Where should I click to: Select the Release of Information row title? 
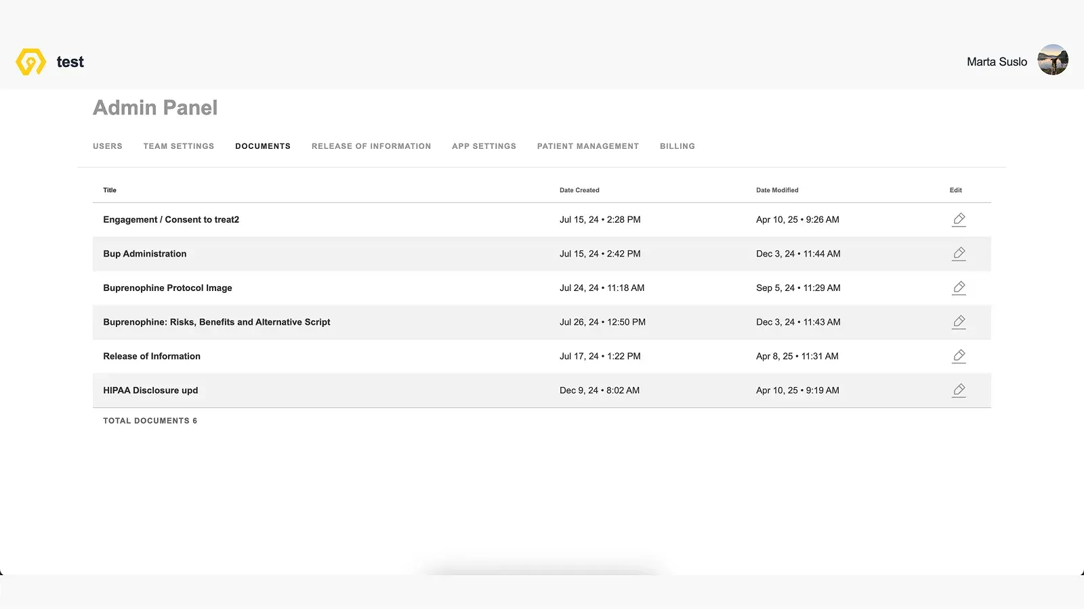pyautogui.click(x=152, y=357)
